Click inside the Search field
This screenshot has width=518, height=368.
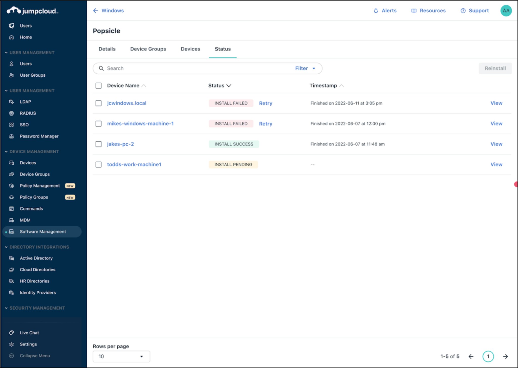click(177, 68)
